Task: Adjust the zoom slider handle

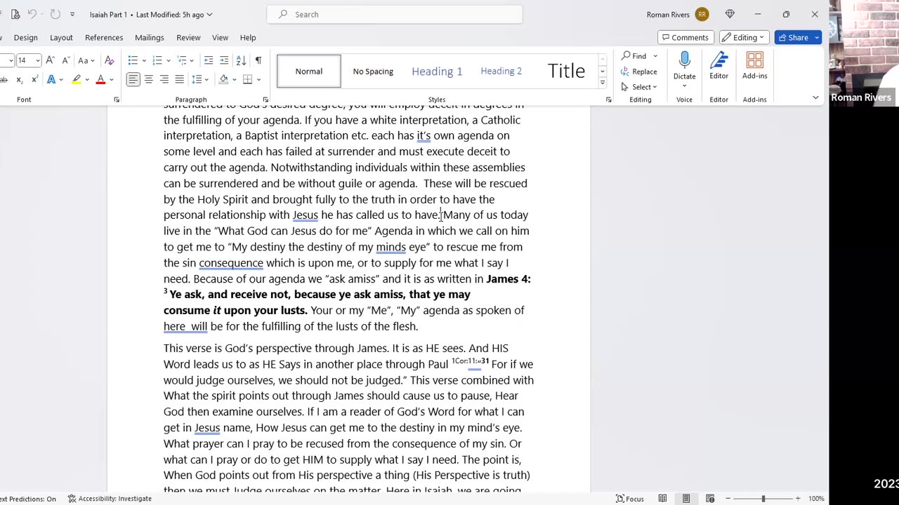Action: click(x=763, y=499)
